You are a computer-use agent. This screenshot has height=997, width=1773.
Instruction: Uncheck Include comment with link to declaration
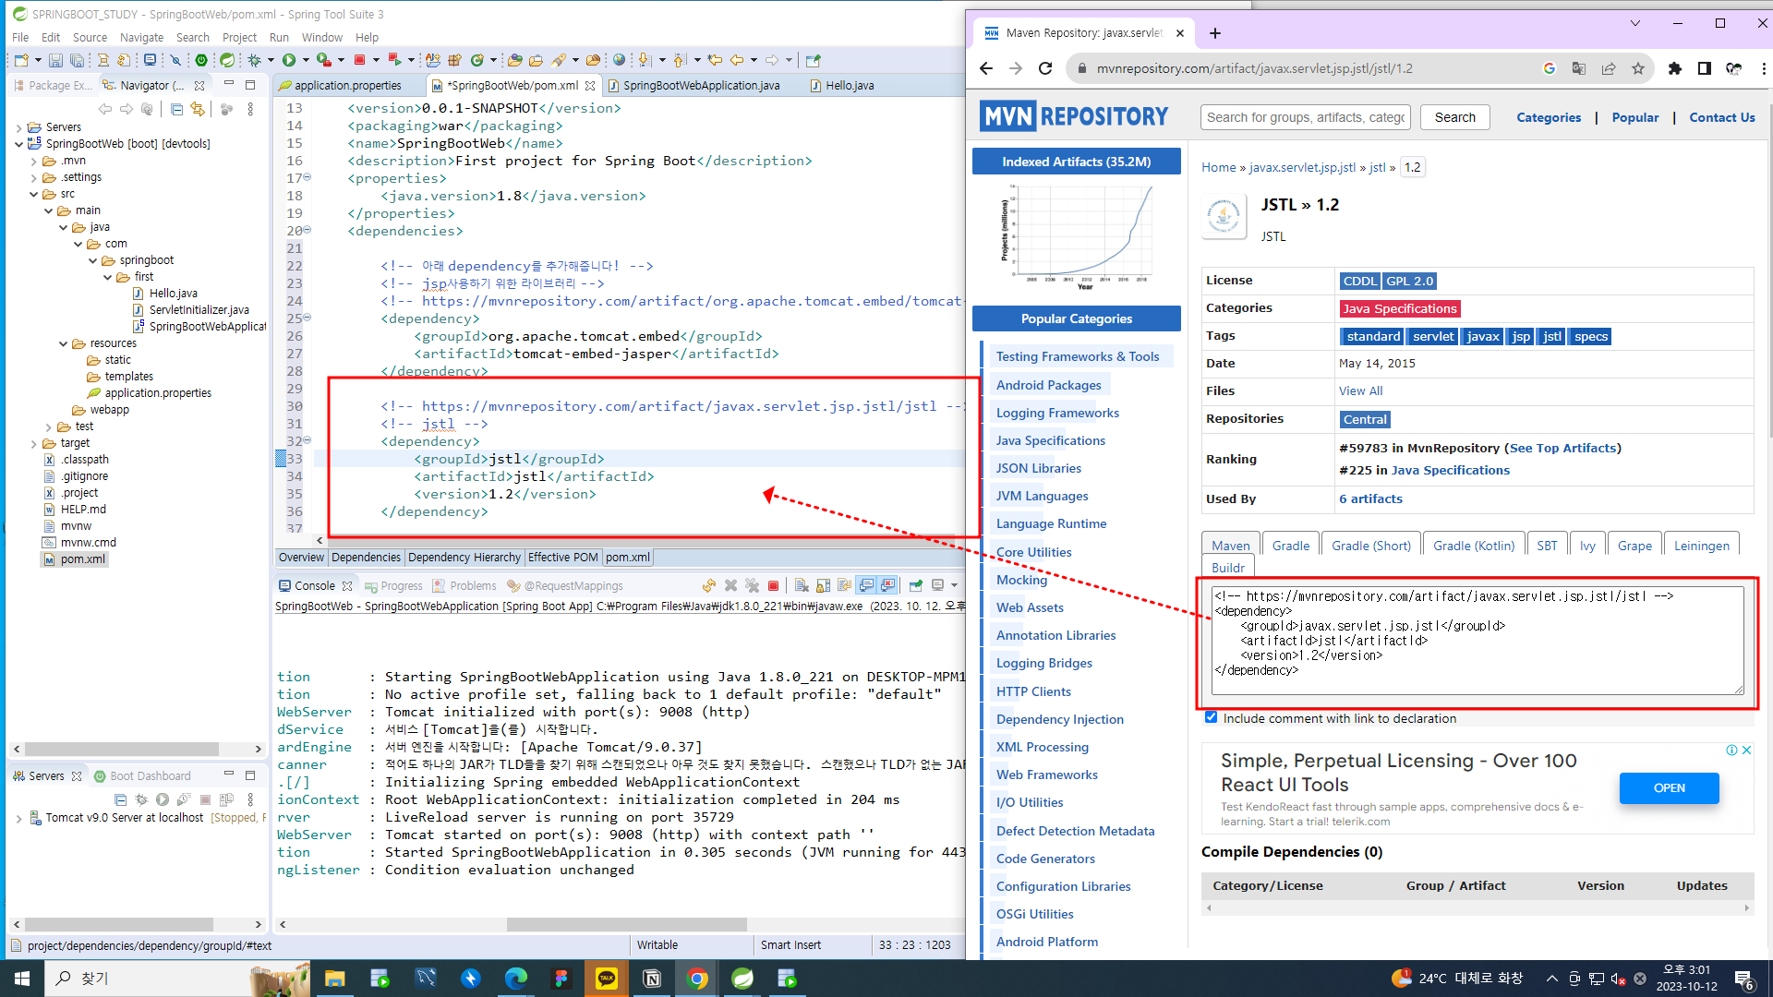1211,717
